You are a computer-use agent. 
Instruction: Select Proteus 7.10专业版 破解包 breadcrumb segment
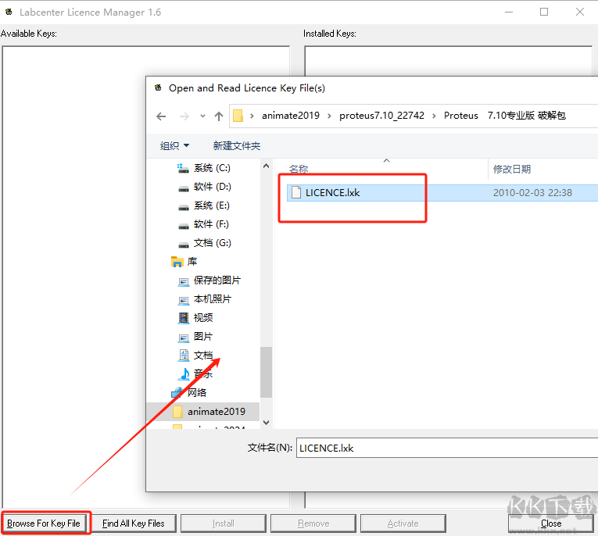(504, 116)
